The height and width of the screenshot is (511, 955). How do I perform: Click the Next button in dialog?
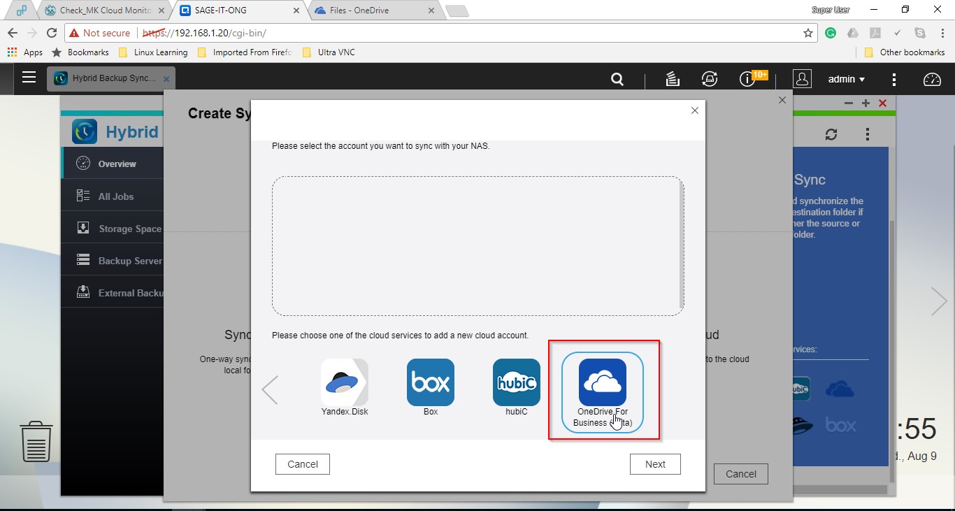point(655,464)
